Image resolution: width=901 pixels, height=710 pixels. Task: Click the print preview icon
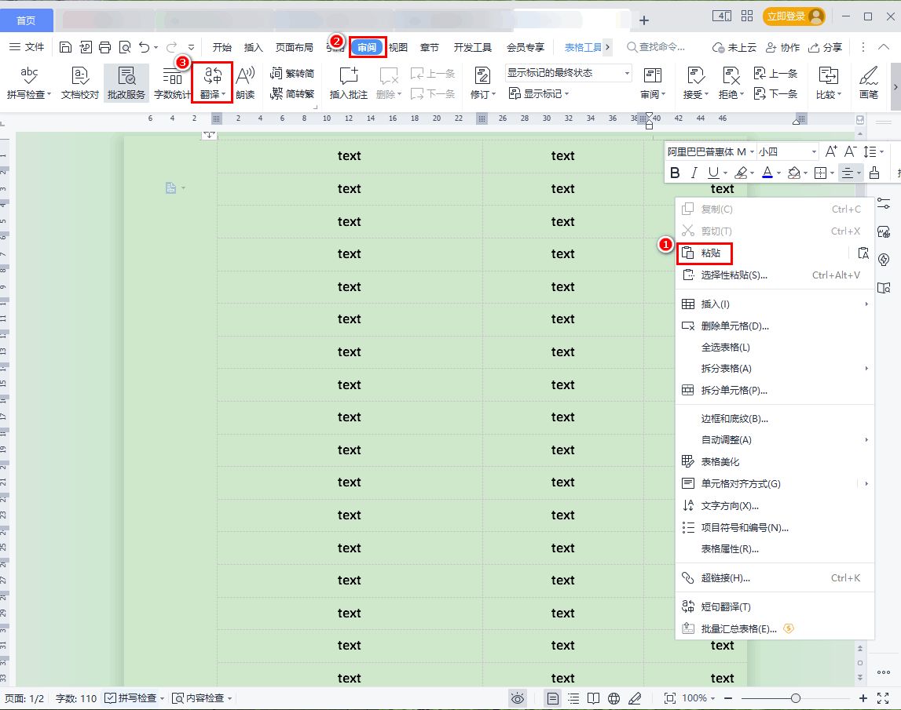coord(125,47)
